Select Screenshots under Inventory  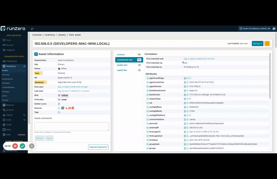point(7,79)
